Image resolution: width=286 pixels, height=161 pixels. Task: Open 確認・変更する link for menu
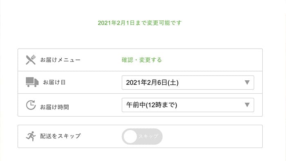(x=142, y=60)
